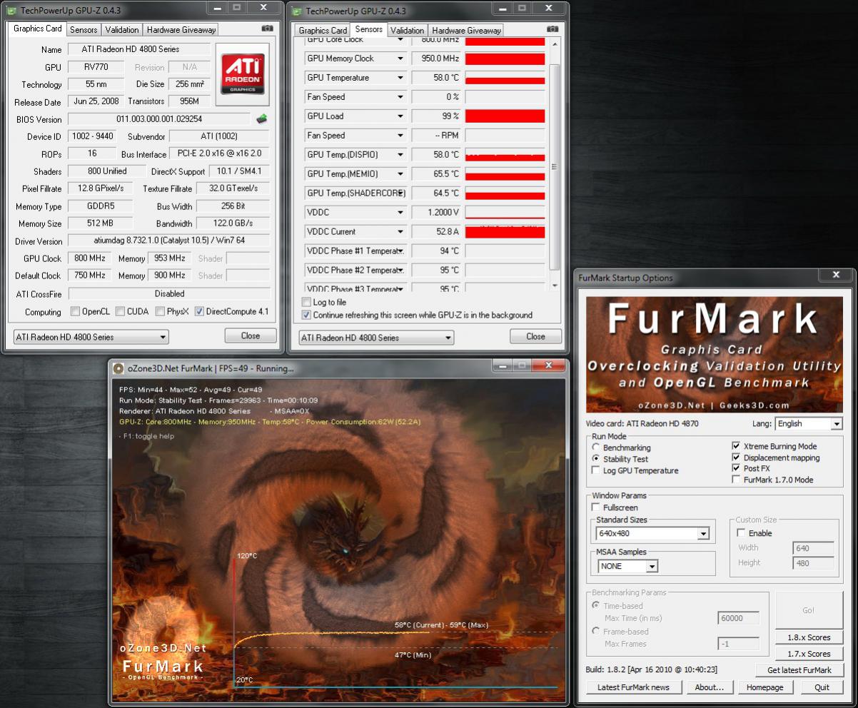Click the GPU-Z app icon in left window title bar
The width and height of the screenshot is (858, 708).
pos(11,10)
